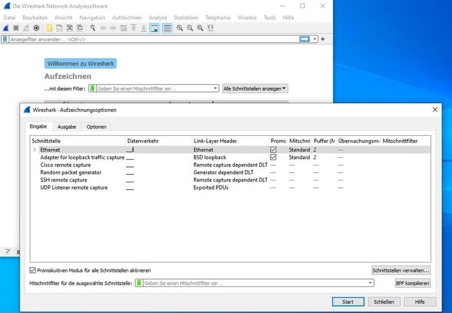The image size is (452, 313).
Task: Click the find packet magnifier icon
Action: click(93, 28)
